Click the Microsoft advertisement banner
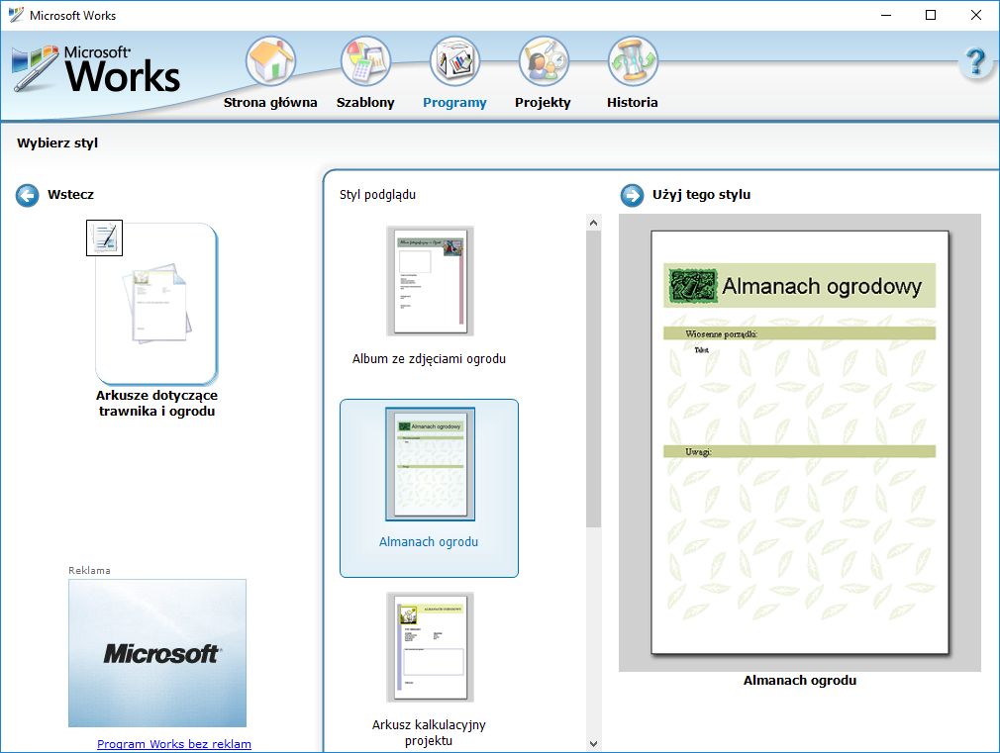 coord(156,653)
